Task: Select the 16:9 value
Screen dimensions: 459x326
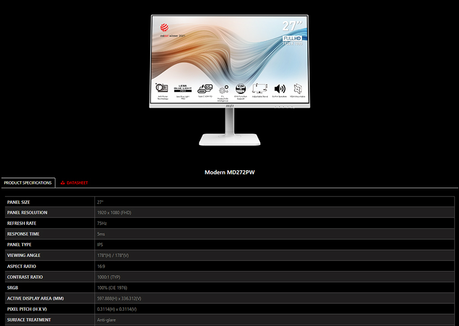Action: tap(101, 266)
